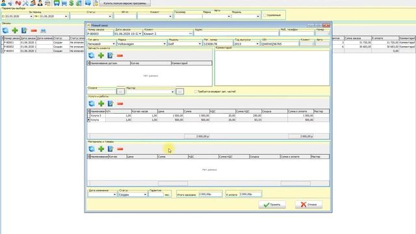
Task: Click the blue speech-bubble icon in top toolbar
Action: point(88,3)
